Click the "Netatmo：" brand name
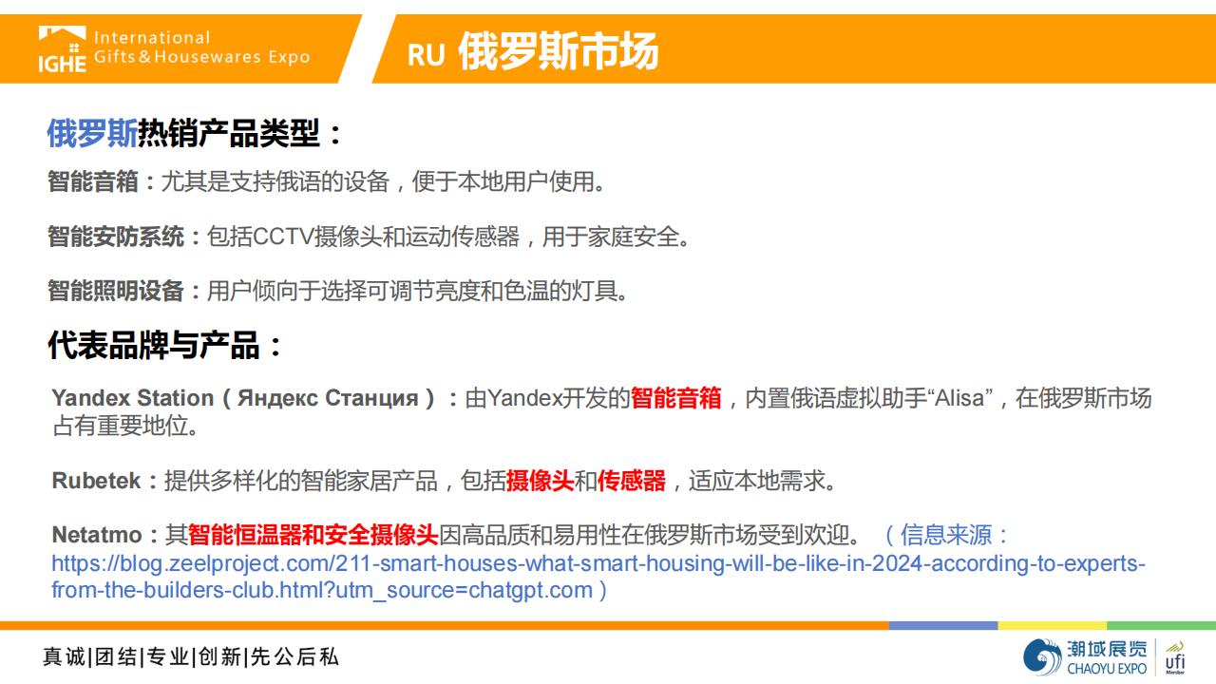Image resolution: width=1216 pixels, height=684 pixels. coord(108,535)
